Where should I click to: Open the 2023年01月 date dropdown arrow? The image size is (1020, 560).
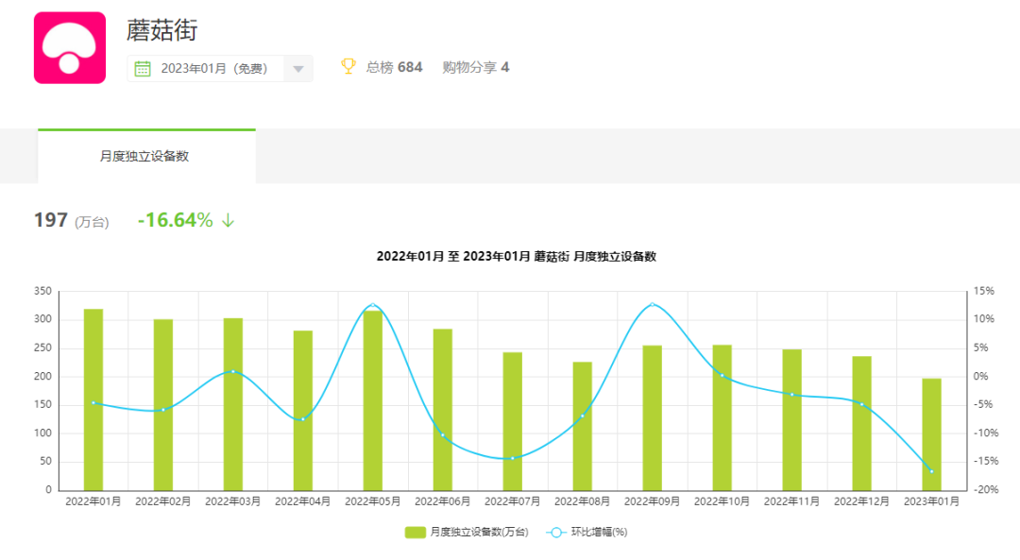(x=297, y=69)
